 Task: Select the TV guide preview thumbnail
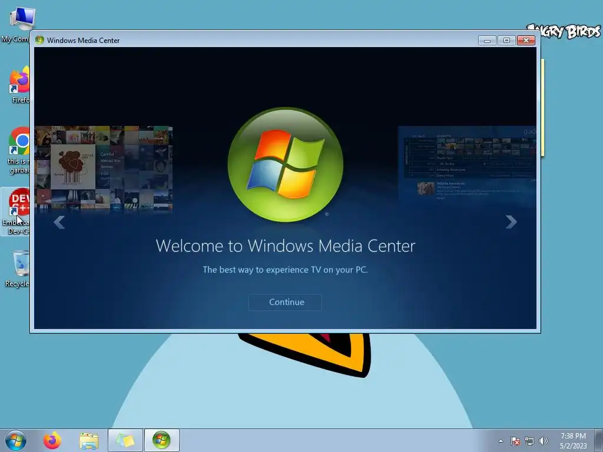[467, 164]
